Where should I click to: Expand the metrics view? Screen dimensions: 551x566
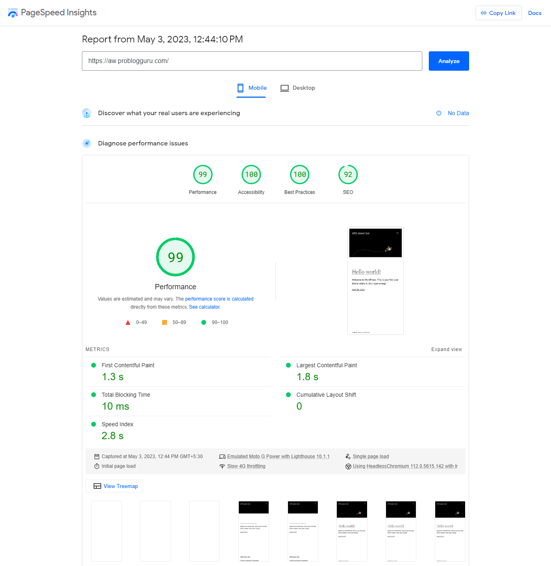coord(446,349)
